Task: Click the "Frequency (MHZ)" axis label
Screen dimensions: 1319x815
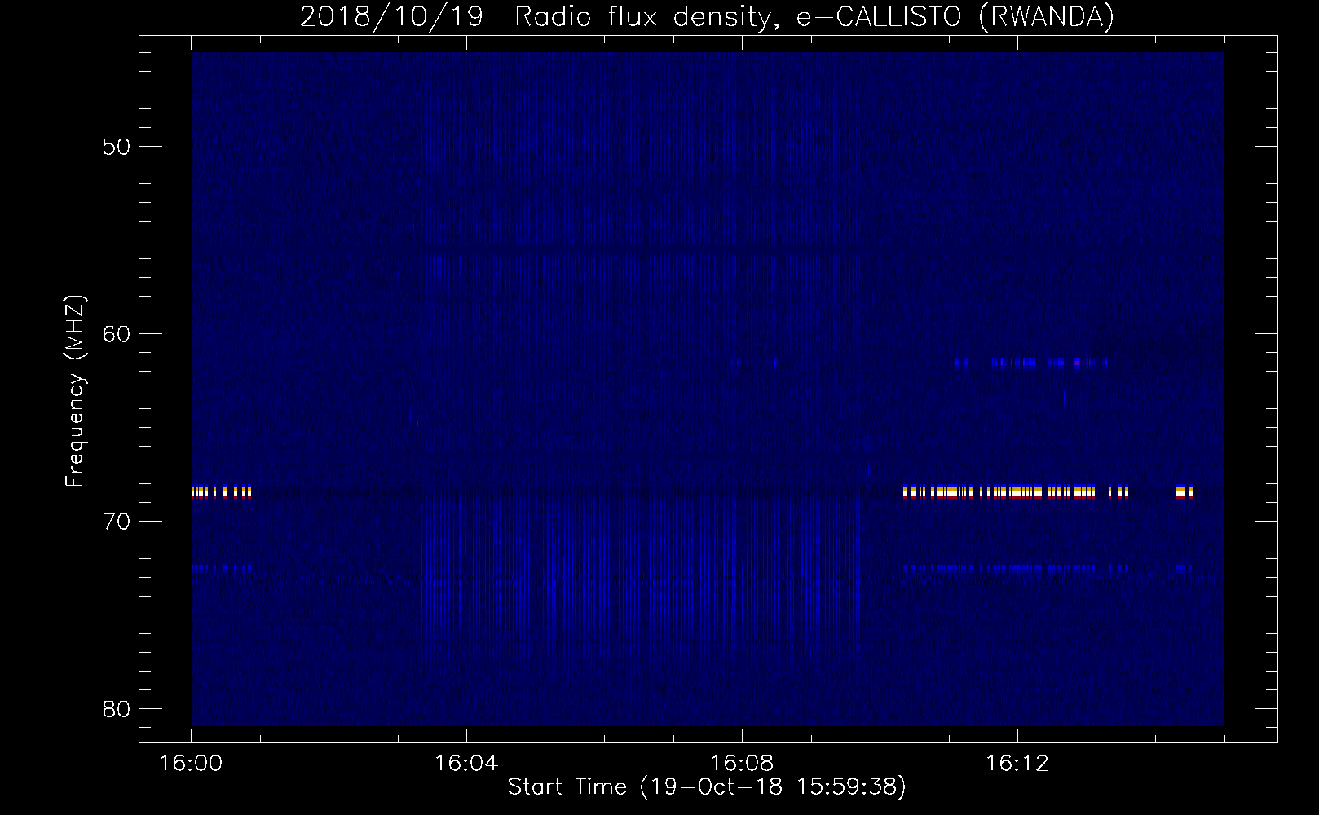Action: [x=74, y=391]
